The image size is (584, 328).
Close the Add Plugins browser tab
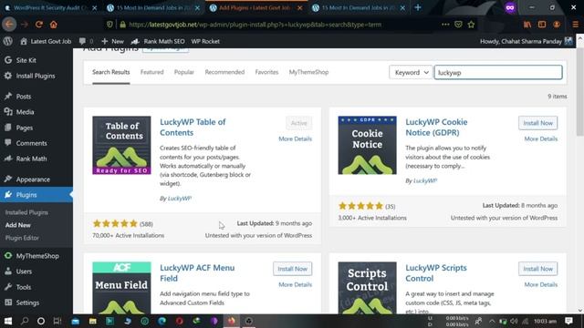pyautogui.click(x=300, y=8)
